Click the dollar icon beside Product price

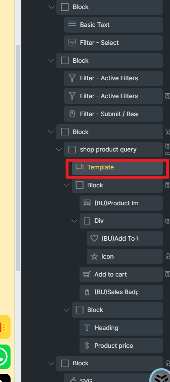click(87, 345)
